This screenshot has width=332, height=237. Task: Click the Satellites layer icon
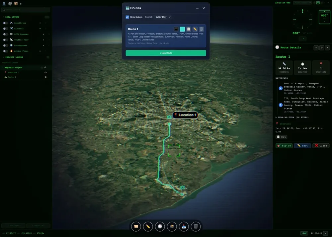(x=11, y=23)
